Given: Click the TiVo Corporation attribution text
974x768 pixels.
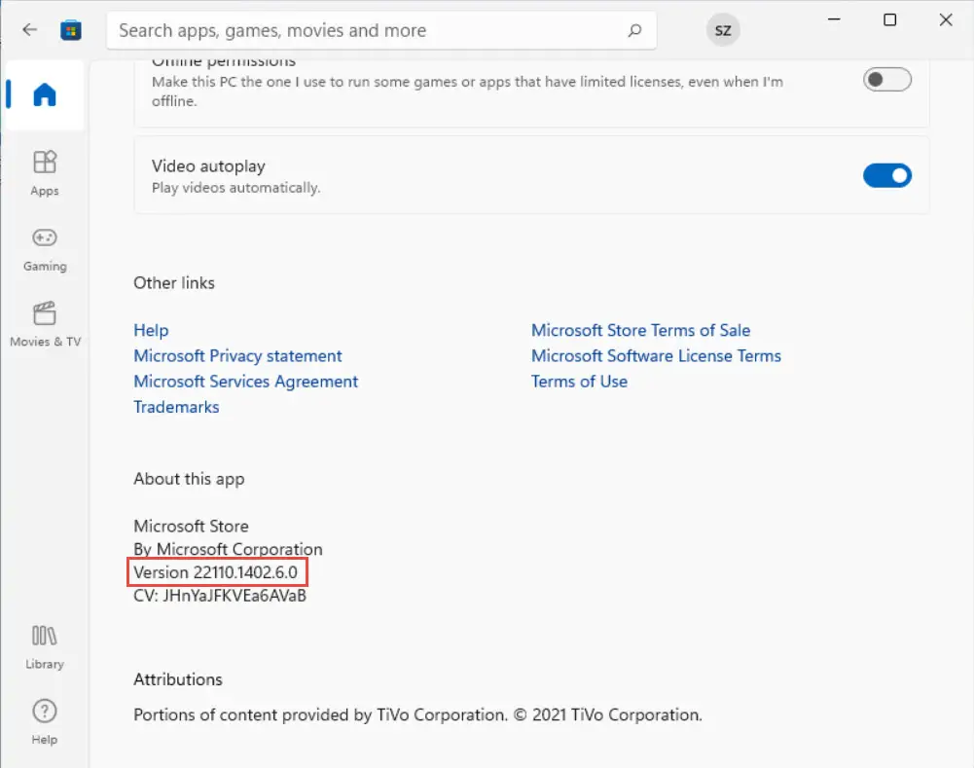Looking at the screenshot, I should 417,714.
